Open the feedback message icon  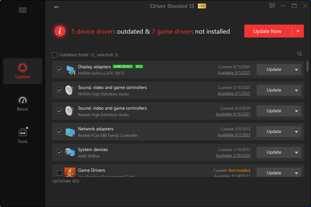coord(272,5)
